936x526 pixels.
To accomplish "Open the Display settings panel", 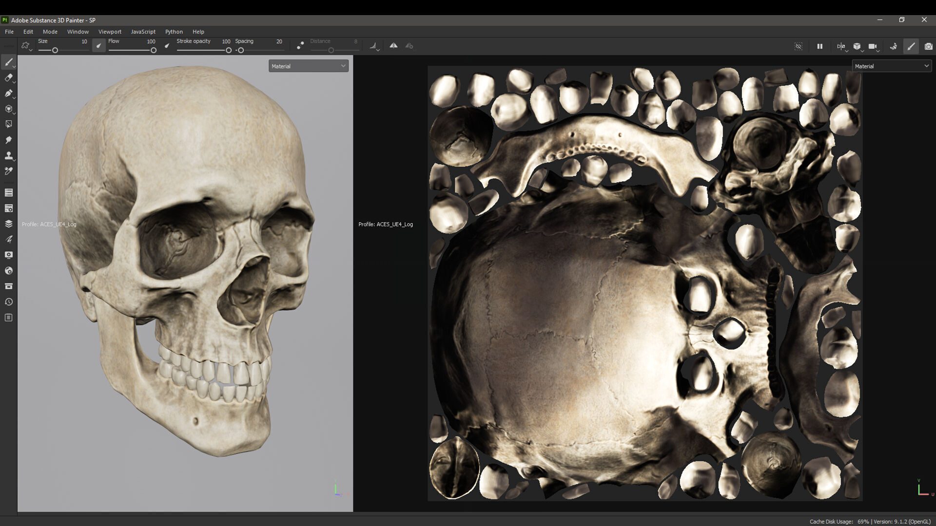I will coord(8,255).
